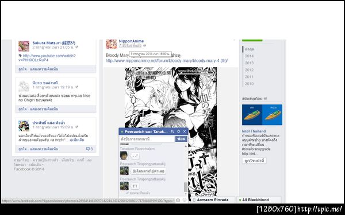Open the add-friends-to-chat icon in chat header
The width and height of the screenshot is (345, 215).
(172, 132)
